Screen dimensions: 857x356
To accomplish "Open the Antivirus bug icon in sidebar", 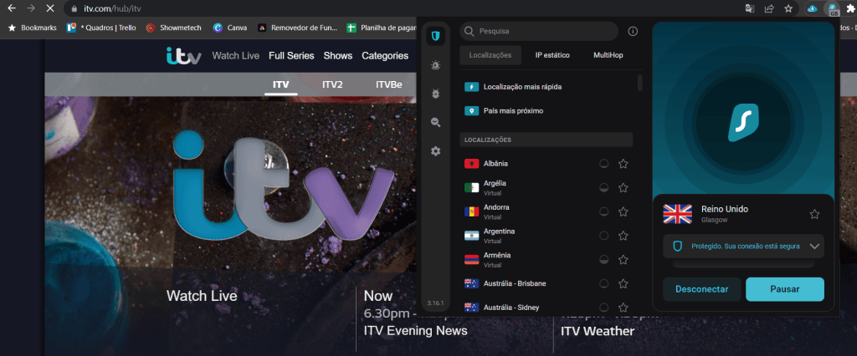I will click(x=435, y=94).
